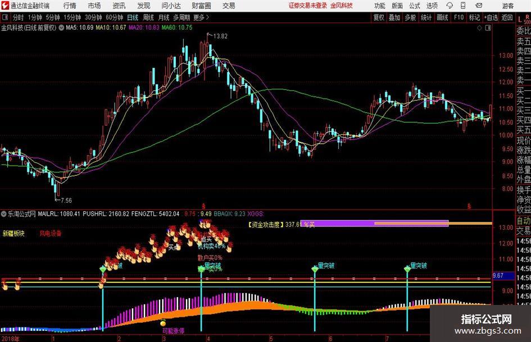This screenshot has width=531, height=342.
Task: Open the 公式 menu
Action: click(x=415, y=6)
